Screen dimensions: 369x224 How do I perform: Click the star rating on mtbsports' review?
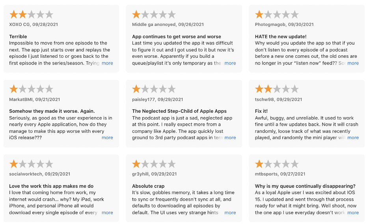pyautogui.click(x=277, y=164)
